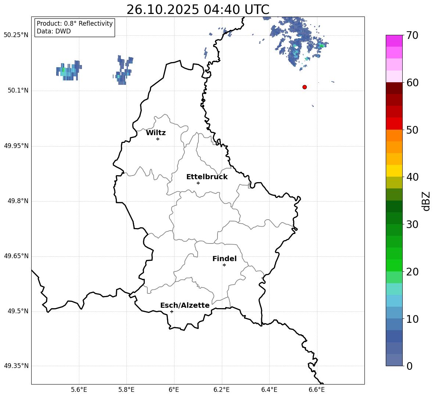Pick the yellow swatch just above 40 dBZ
This screenshot has width=435, height=397.
coord(394,171)
